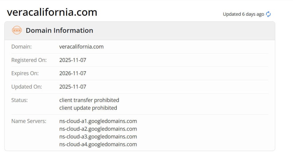Select name server ns-cloud-a1.googledomains.com
Viewport: 293px width, 156px height.
(x=98, y=121)
